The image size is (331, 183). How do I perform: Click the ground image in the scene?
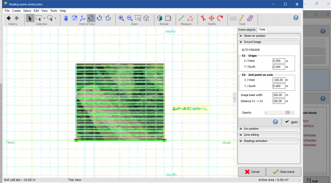click(120, 102)
